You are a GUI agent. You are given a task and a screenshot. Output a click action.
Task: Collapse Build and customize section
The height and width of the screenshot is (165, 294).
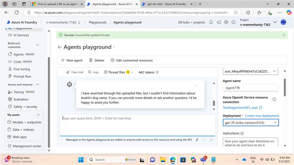click(37, 45)
